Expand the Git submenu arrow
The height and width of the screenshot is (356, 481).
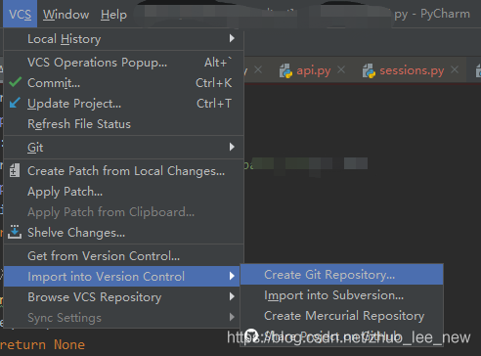tap(232, 147)
